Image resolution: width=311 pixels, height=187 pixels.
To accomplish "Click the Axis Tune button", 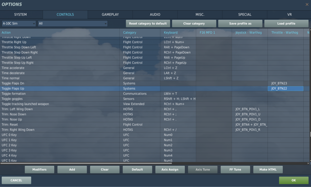I will click(203, 170).
